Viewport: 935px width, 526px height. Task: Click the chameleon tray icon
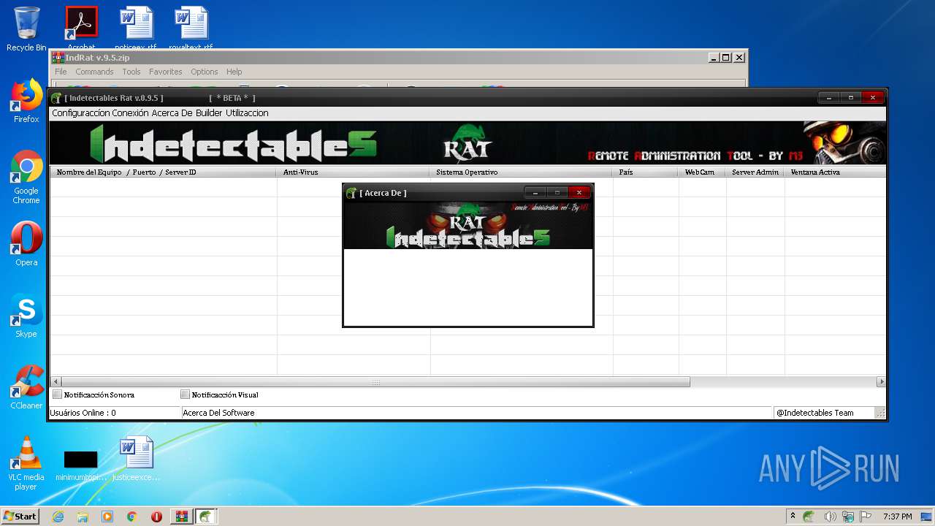(809, 517)
